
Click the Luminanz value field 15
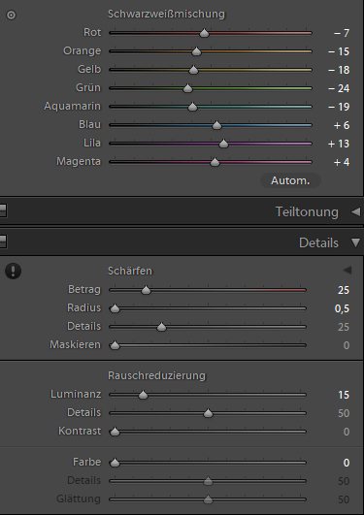point(344,395)
